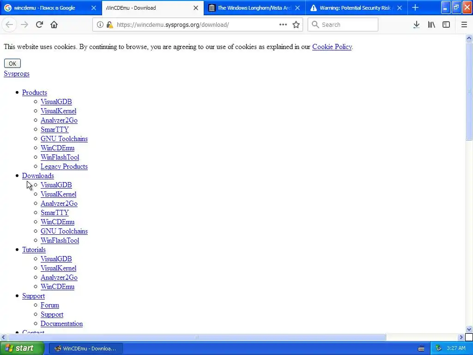473x355 pixels.
Task: Open WinFlashTool under Downloads
Action: coord(60,240)
